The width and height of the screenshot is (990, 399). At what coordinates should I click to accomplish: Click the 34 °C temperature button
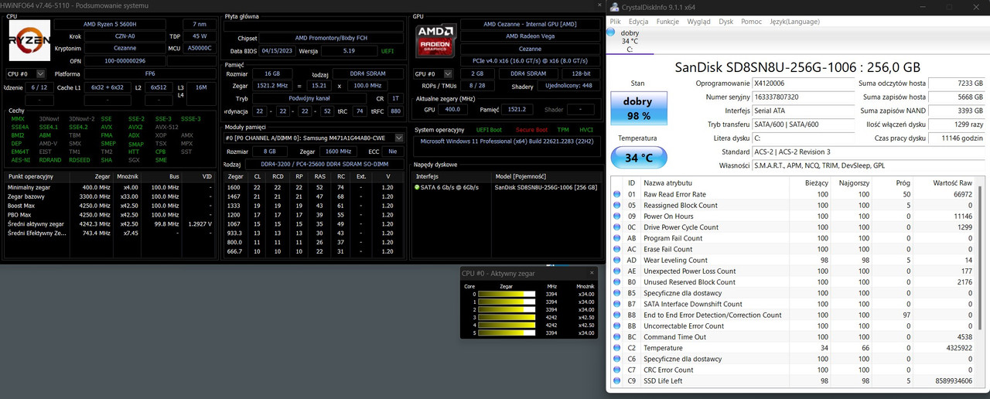pos(638,158)
